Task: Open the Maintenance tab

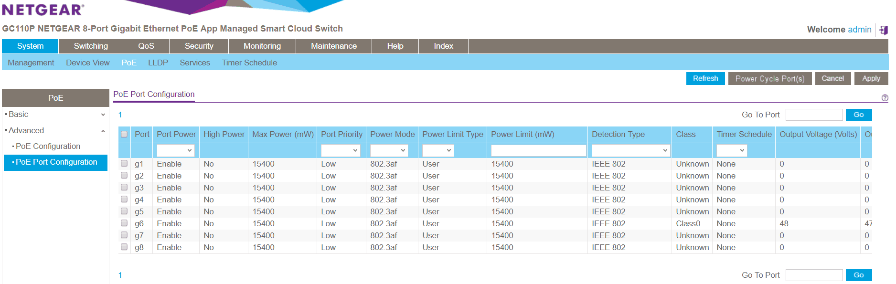Action: click(x=333, y=46)
